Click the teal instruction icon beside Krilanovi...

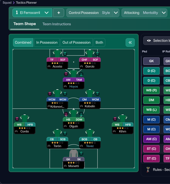[x=65, y=94]
